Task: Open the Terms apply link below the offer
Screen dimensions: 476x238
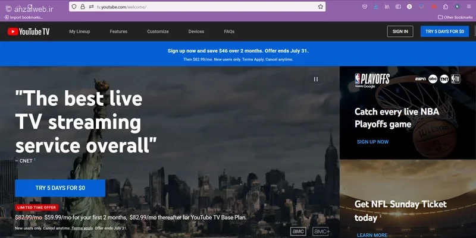Action: click(x=82, y=229)
